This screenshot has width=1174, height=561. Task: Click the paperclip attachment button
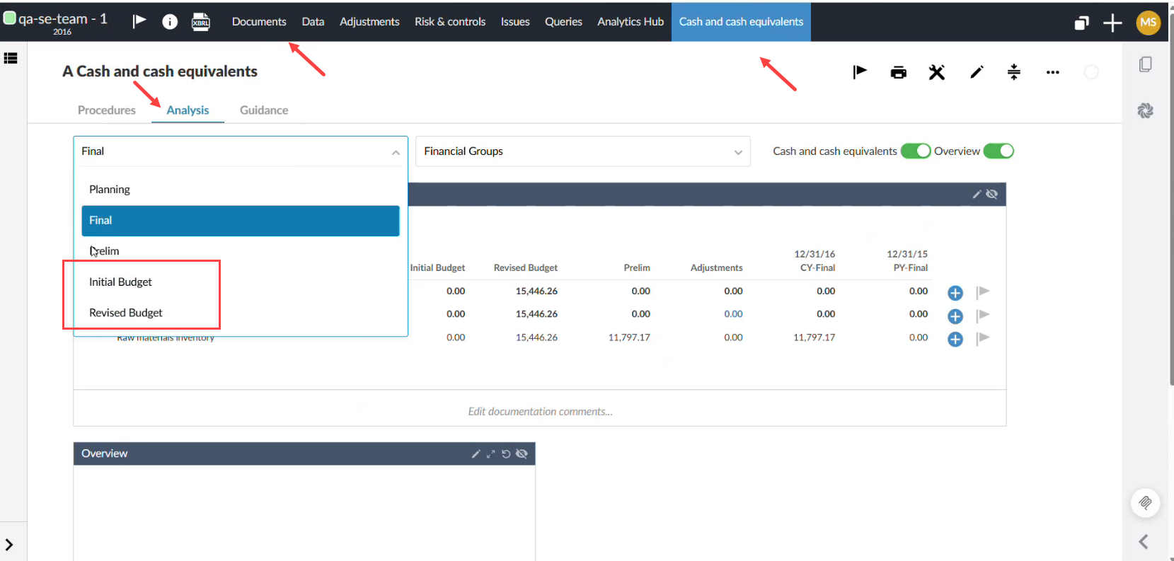point(1145,503)
